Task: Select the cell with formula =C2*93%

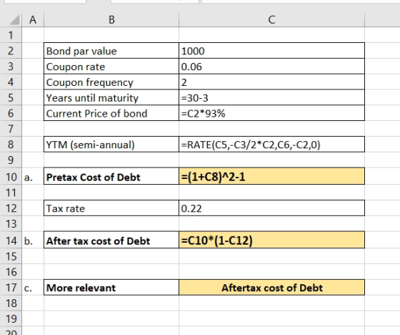Action: [x=271, y=113]
